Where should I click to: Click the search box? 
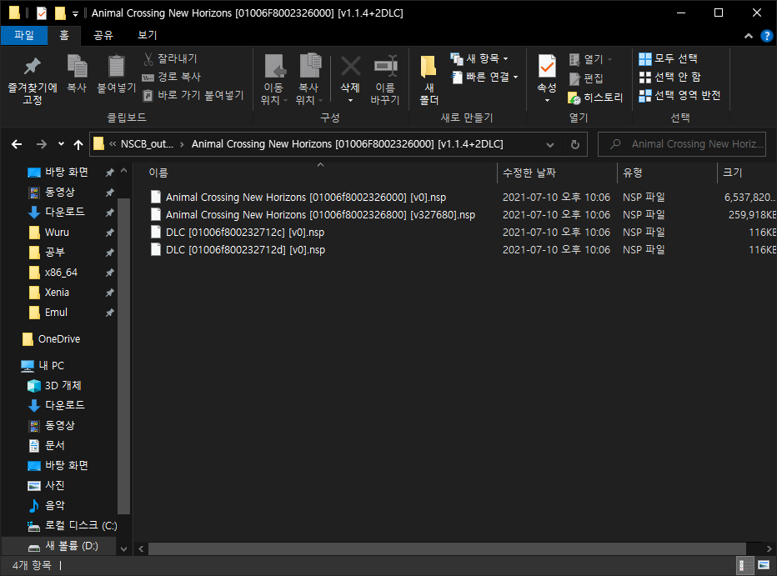tap(682, 144)
